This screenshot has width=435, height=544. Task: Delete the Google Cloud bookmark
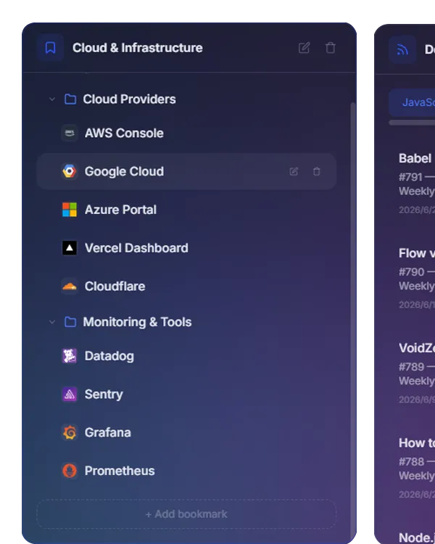click(316, 171)
